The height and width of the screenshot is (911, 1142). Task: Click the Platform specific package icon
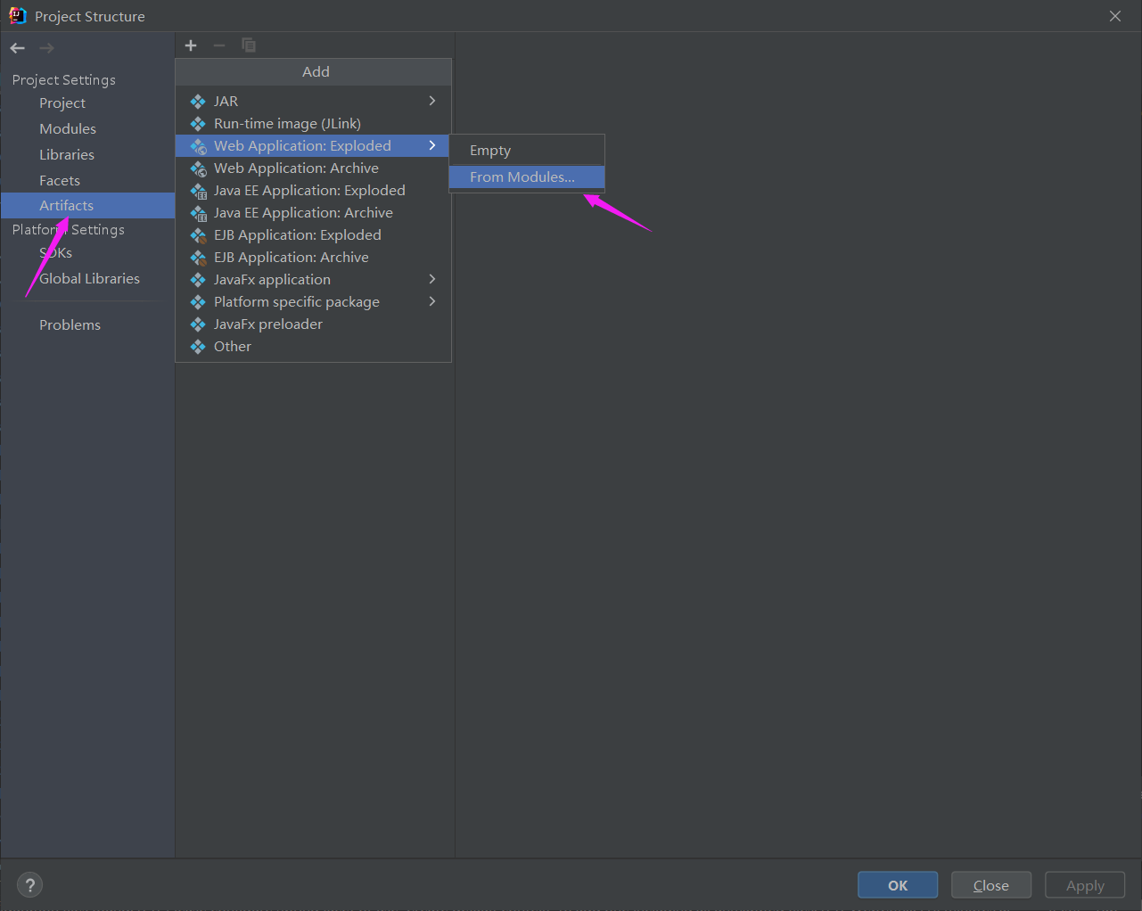point(198,302)
